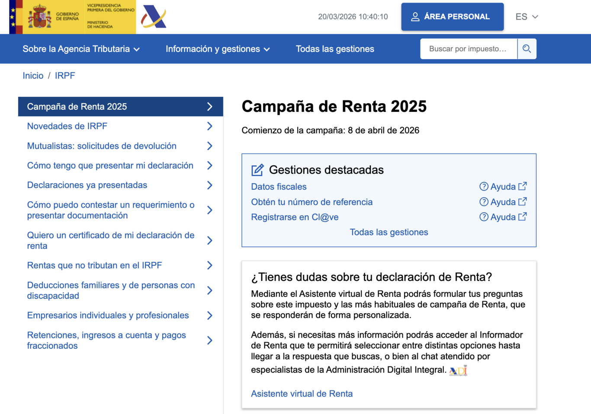The image size is (591, 414).
Task: Click the Buscar por impuesto search field
Action: point(469,49)
